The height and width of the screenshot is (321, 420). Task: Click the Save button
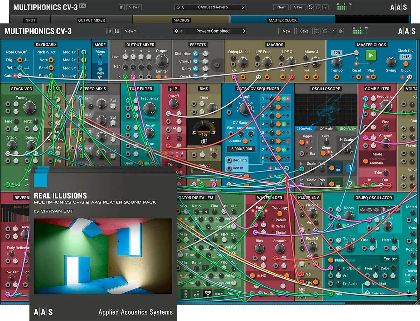coord(304,31)
